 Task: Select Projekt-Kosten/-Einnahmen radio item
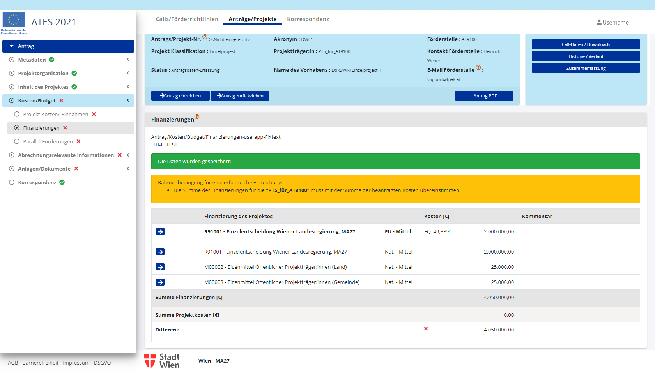[x=17, y=114]
